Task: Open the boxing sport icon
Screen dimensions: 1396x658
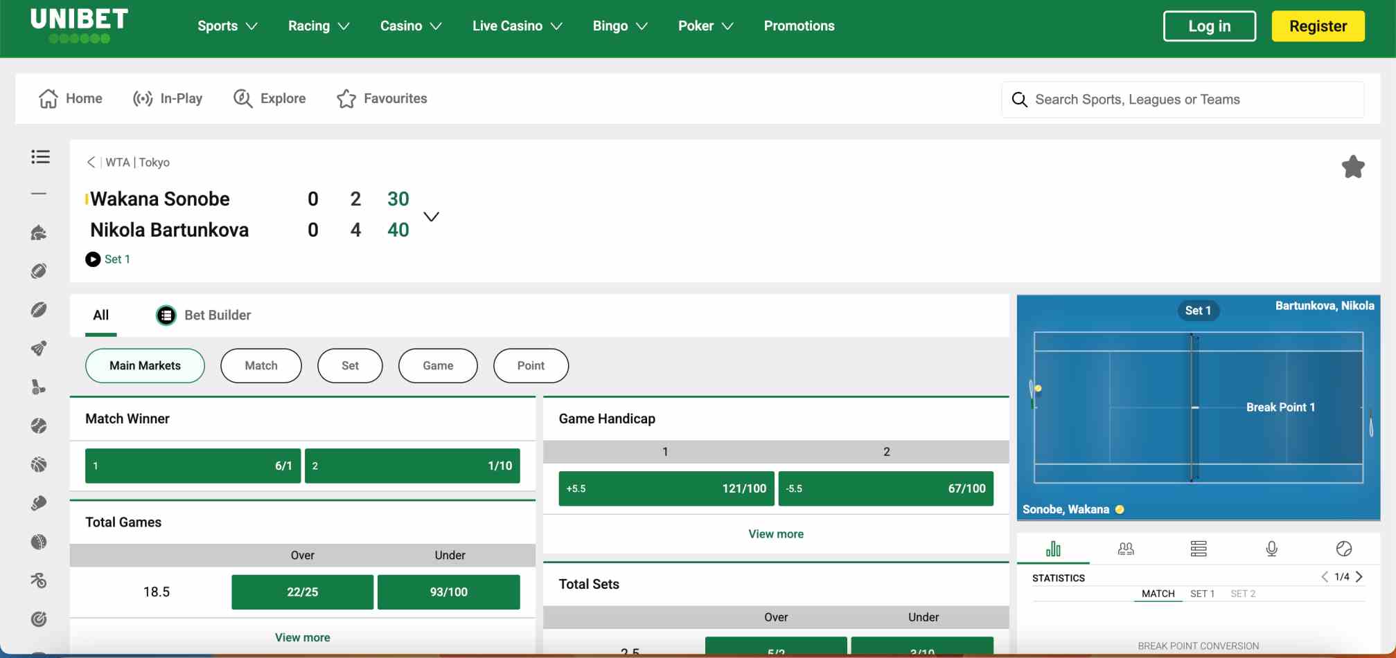Action: (x=40, y=503)
